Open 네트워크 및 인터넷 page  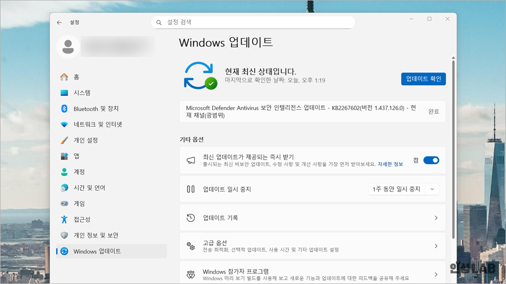[112, 124]
